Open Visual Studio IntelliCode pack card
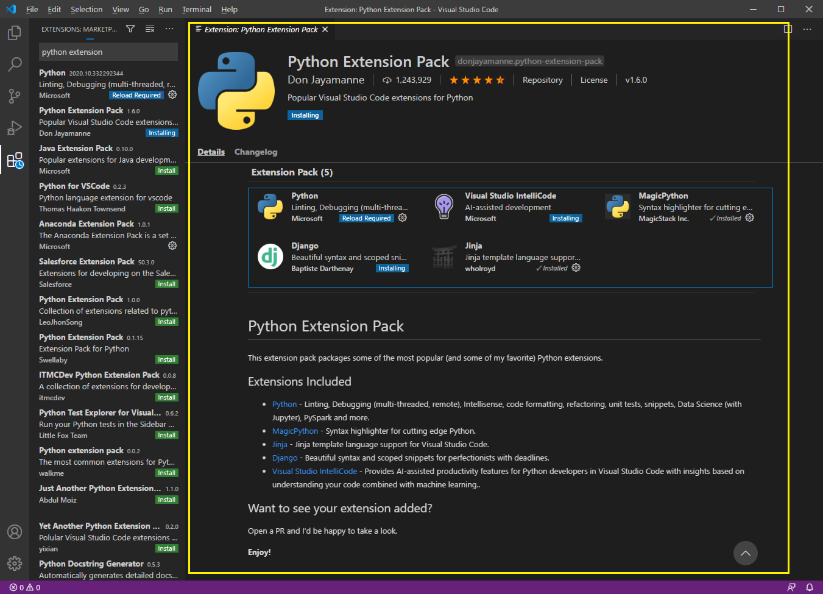823x594 pixels. point(507,207)
